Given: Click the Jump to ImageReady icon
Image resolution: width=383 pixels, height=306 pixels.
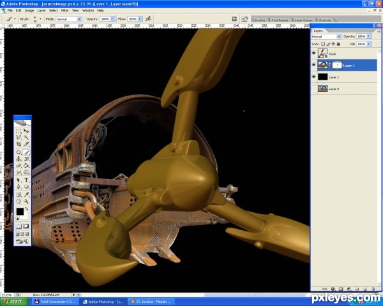Looking at the screenshot, I should 22,242.
